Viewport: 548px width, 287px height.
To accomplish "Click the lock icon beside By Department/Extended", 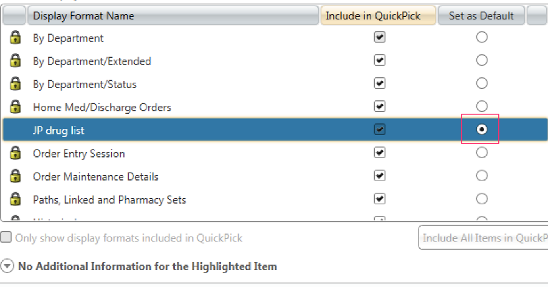I will tap(15, 60).
